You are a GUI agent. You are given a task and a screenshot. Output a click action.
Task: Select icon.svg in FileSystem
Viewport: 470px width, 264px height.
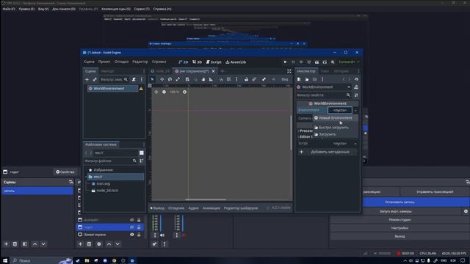[104, 184]
